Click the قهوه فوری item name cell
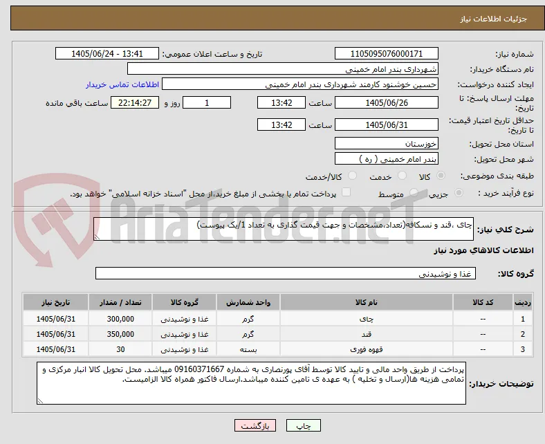Image resolution: width=545 pixels, height=444 pixels. click(x=367, y=349)
